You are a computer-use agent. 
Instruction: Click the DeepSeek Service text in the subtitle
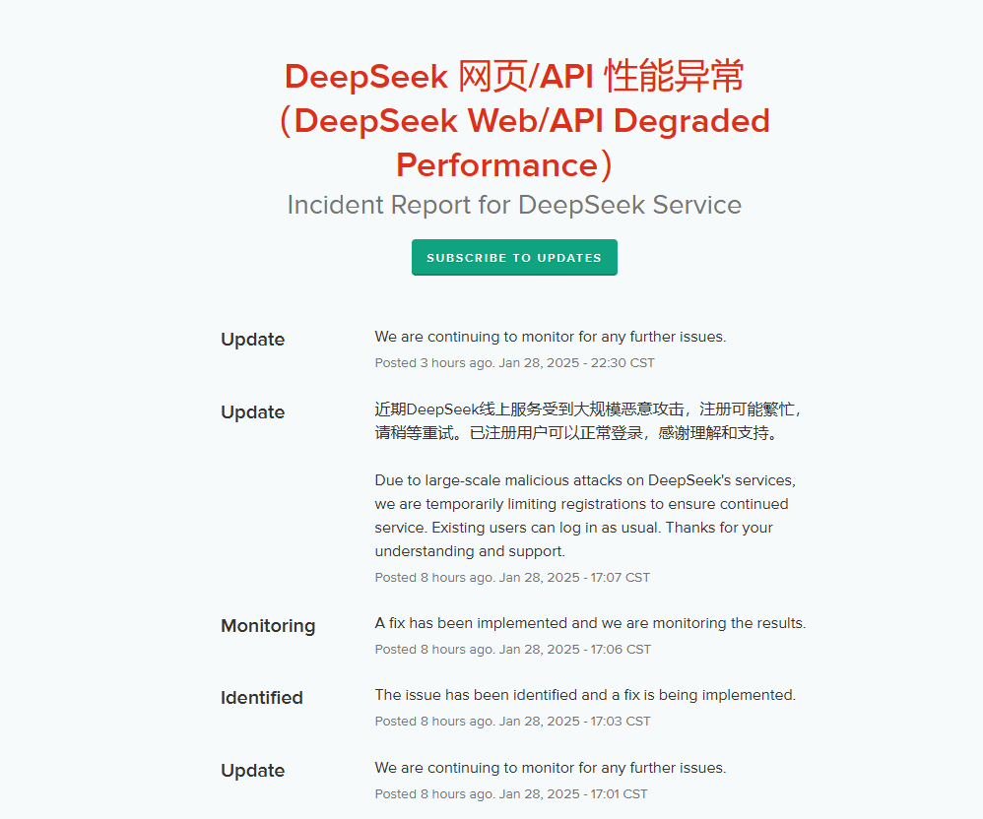630,205
